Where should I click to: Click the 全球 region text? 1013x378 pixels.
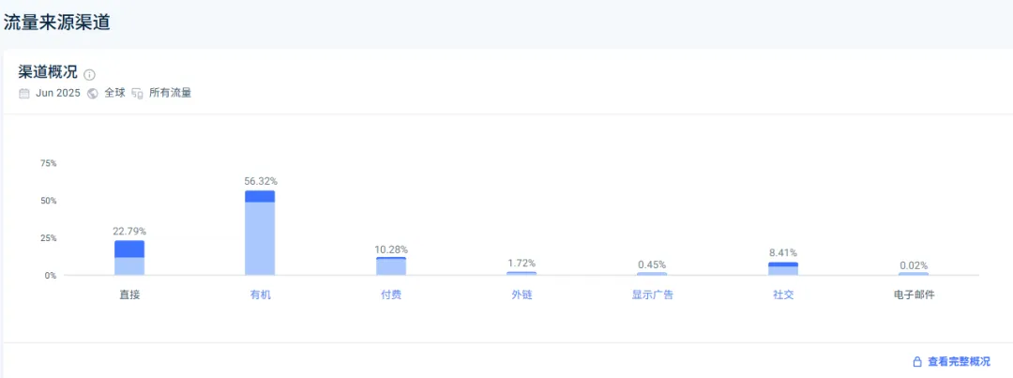114,93
